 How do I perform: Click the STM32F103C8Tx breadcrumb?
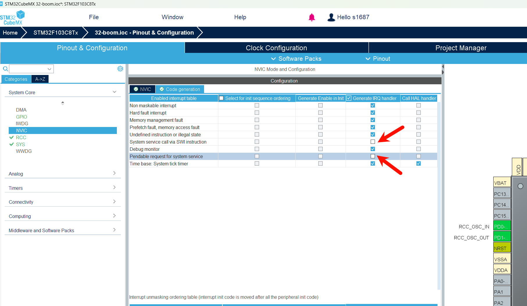[x=56, y=33]
